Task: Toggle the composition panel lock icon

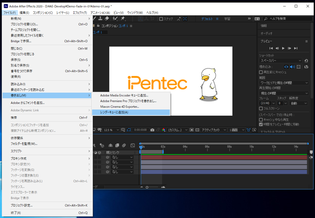Action: tap(98, 26)
